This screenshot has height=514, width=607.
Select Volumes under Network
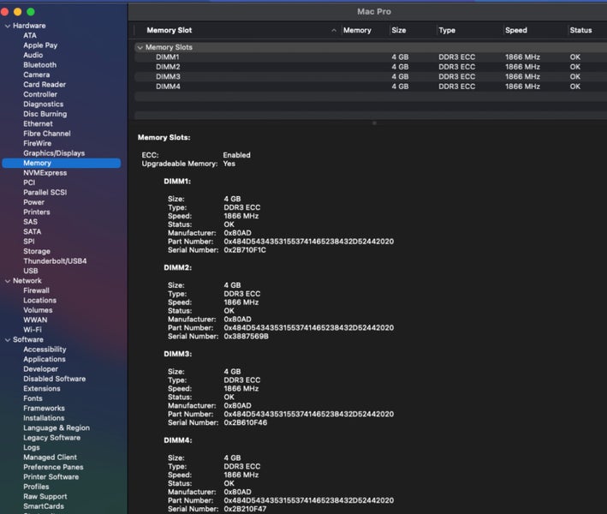click(x=38, y=310)
